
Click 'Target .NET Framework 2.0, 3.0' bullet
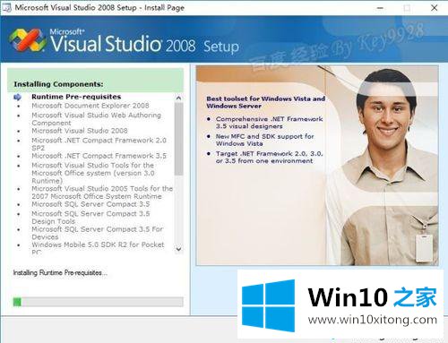pyautogui.click(x=269, y=157)
